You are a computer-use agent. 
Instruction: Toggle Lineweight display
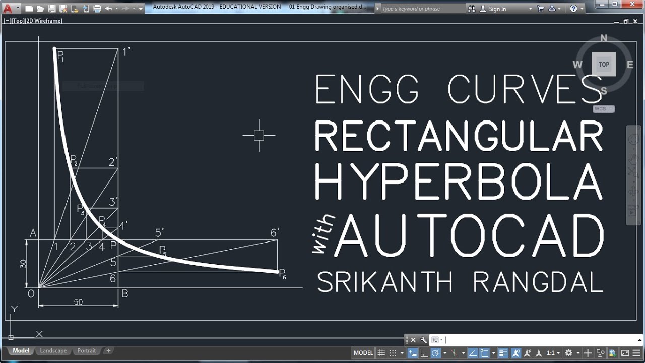(503, 353)
